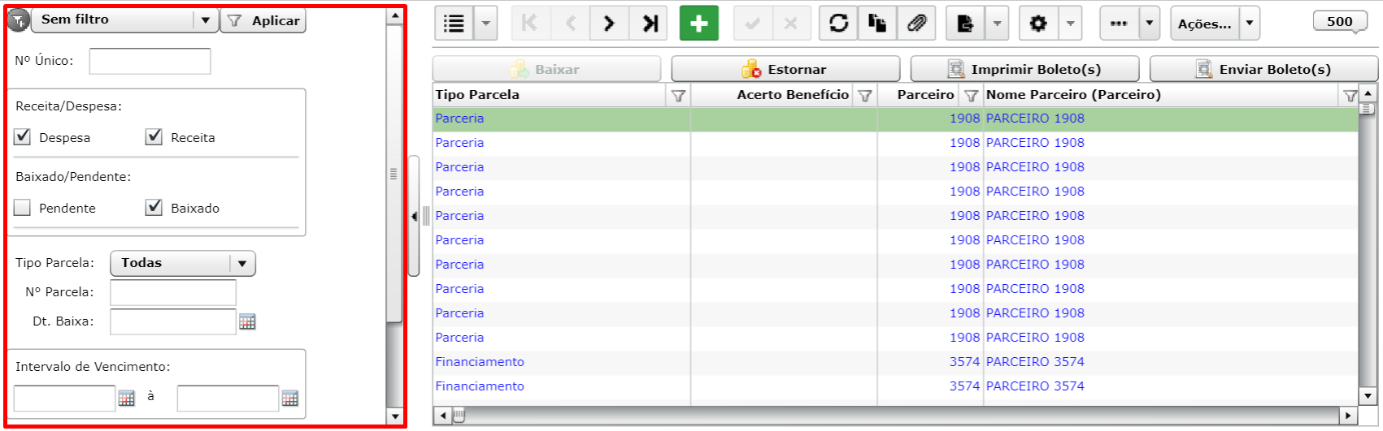This screenshot has width=1383, height=431.
Task: Refresh the grid with the reload icon
Action: pyautogui.click(x=838, y=24)
